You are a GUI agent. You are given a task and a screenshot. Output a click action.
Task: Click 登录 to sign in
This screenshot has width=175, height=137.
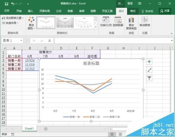click(x=130, y=4)
